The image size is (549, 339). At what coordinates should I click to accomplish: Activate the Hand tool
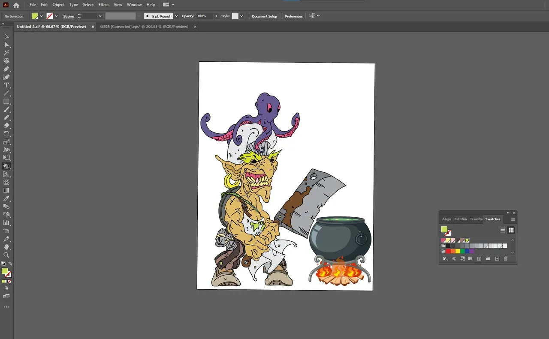6,247
